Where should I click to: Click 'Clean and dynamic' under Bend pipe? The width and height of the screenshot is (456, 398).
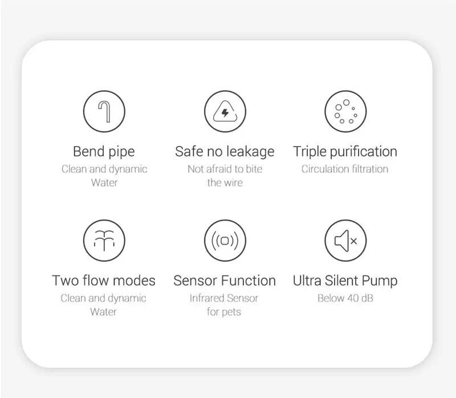point(104,169)
